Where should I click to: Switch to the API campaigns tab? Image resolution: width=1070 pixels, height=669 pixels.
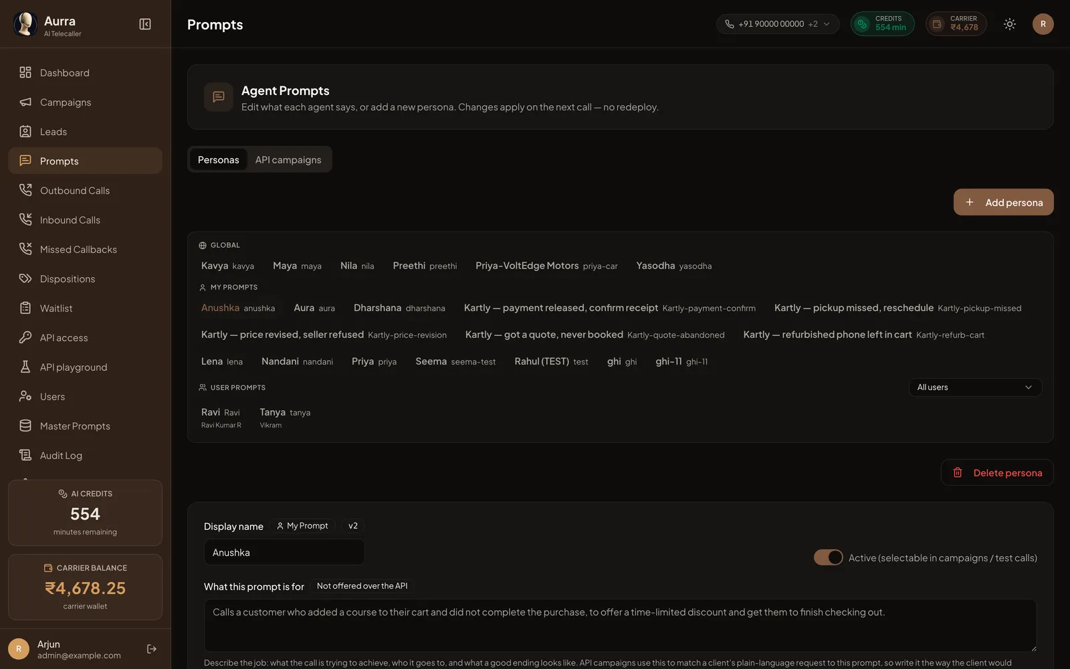click(288, 159)
